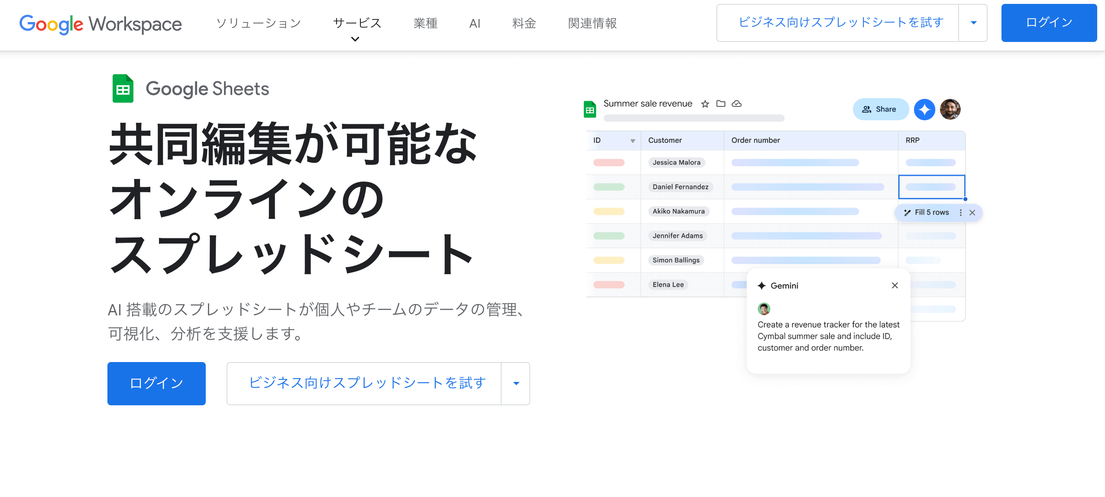Click the user avatar beside Share
Screen dimensions: 1105x497
click(x=950, y=109)
